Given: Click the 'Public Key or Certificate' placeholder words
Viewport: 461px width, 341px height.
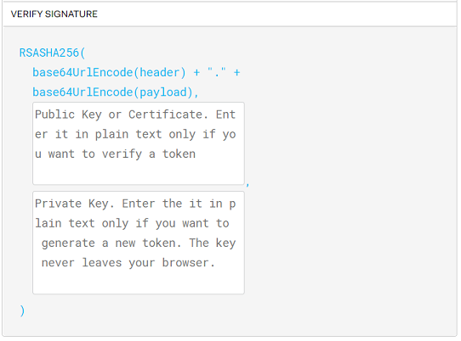Looking at the screenshot, I should (x=119, y=115).
